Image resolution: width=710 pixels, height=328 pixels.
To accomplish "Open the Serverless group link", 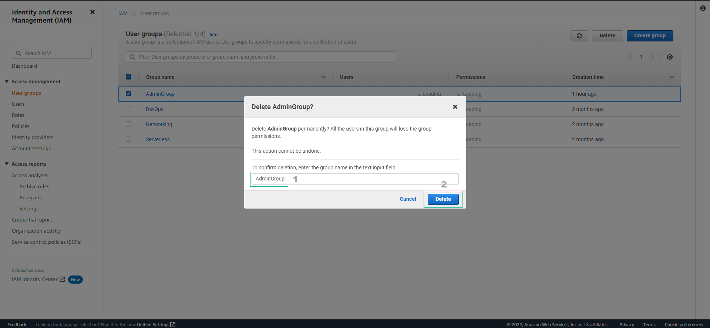I will tap(158, 139).
